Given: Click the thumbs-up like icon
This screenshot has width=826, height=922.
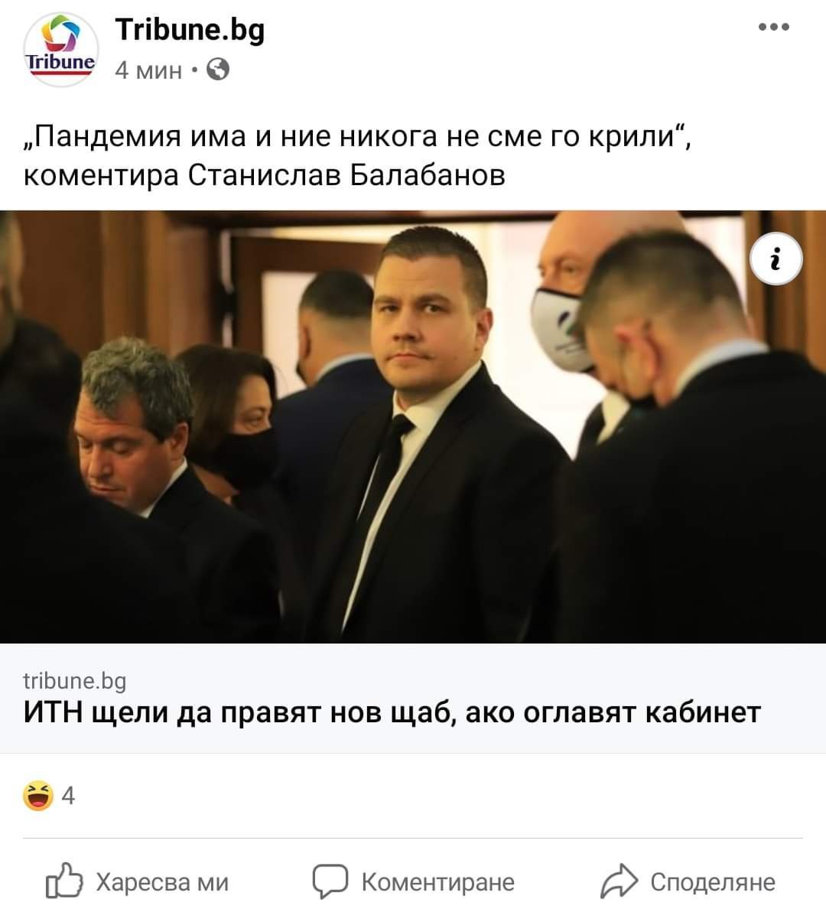Looking at the screenshot, I should (64, 881).
